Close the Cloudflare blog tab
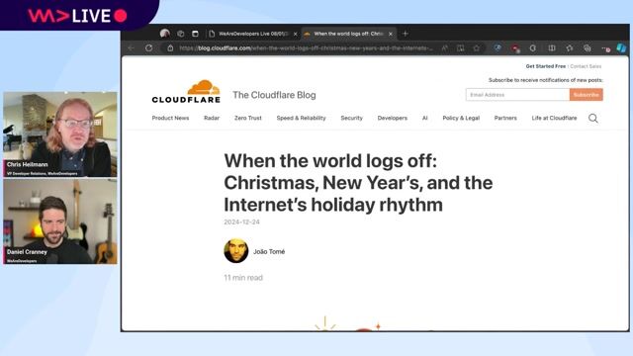This screenshot has height=356, width=633. click(391, 34)
